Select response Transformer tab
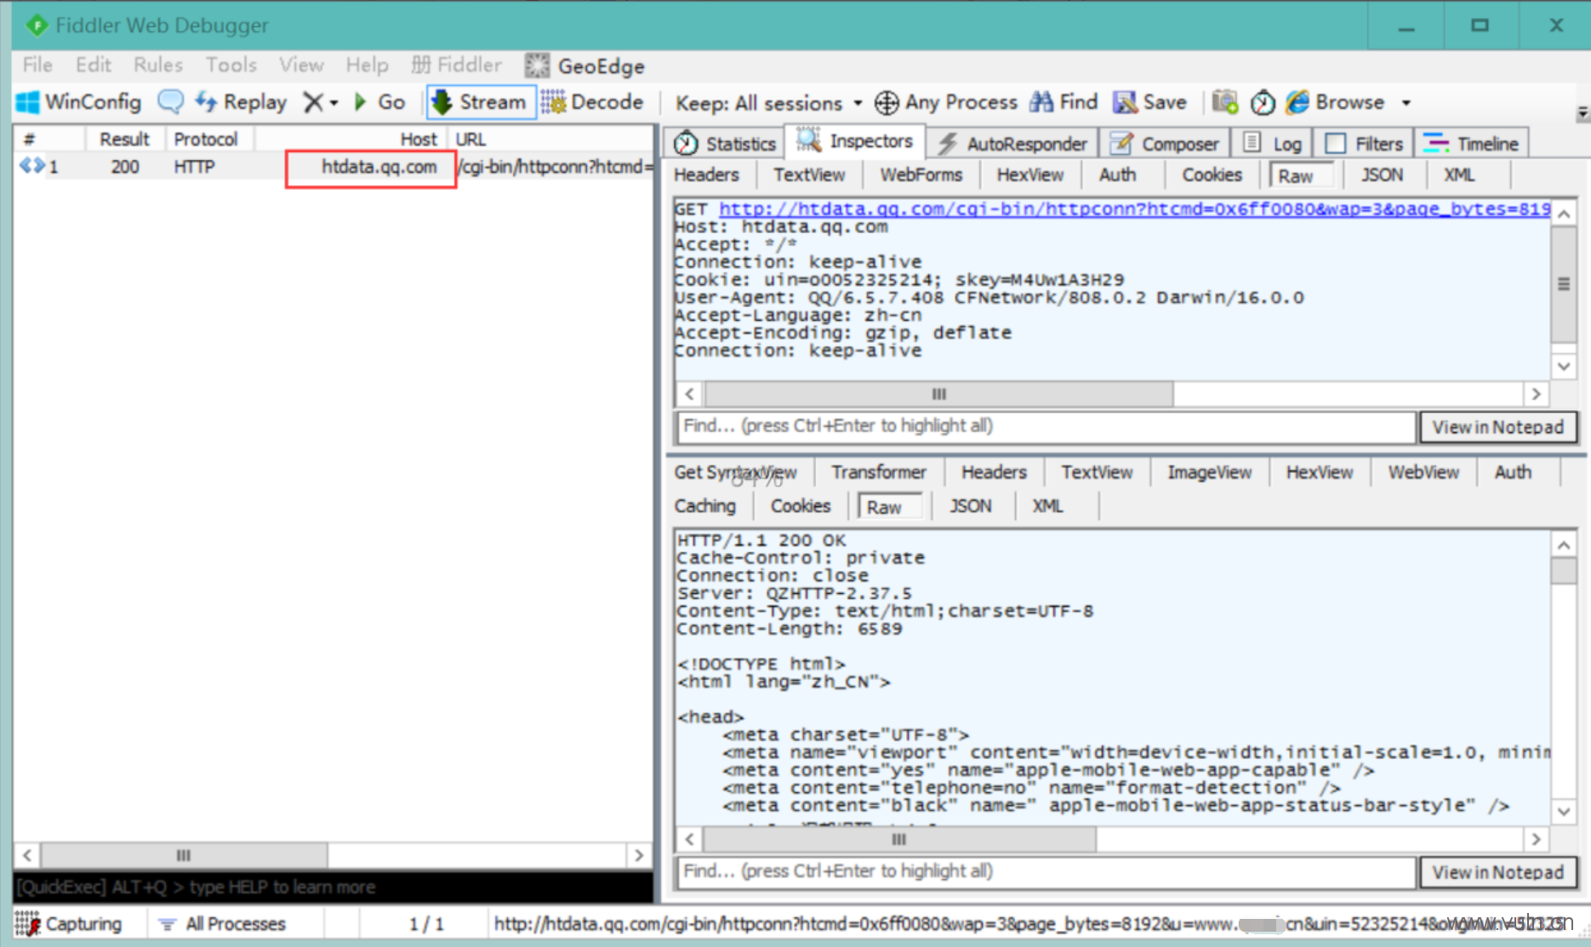Image resolution: width=1591 pixels, height=947 pixels. (878, 472)
